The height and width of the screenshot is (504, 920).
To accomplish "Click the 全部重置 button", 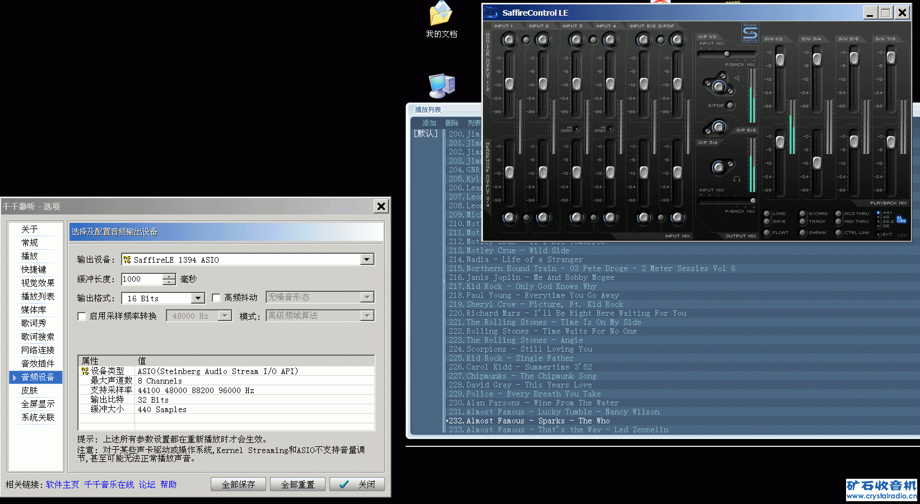I will 298,484.
